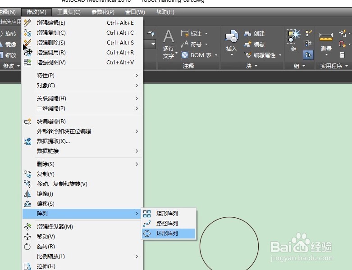This screenshot has width=352, height=270.
Task: Expand the 删除(S) submenu
Action: (82, 164)
